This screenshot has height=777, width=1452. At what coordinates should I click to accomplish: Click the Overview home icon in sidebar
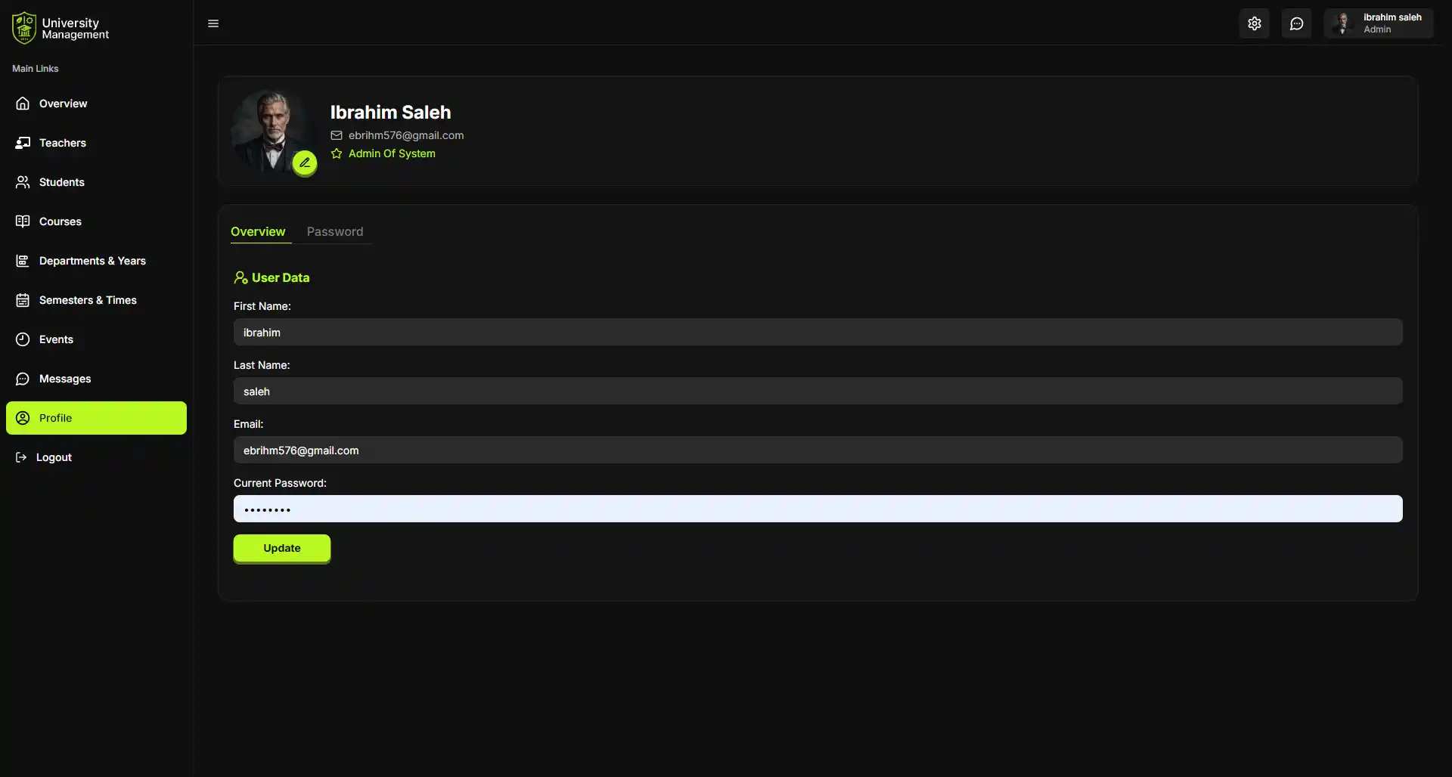(23, 104)
